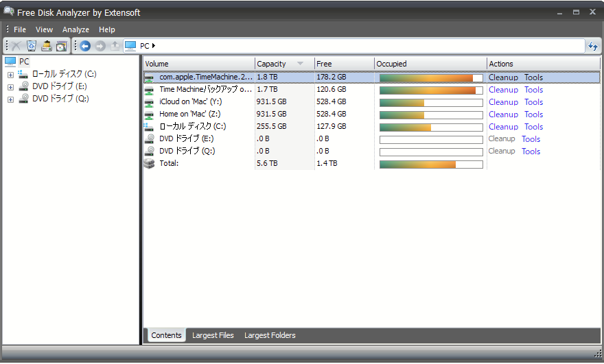Click occupied bar of ローカル ディスク (C:)
The width and height of the screenshot is (604, 364).
pyautogui.click(x=431, y=128)
